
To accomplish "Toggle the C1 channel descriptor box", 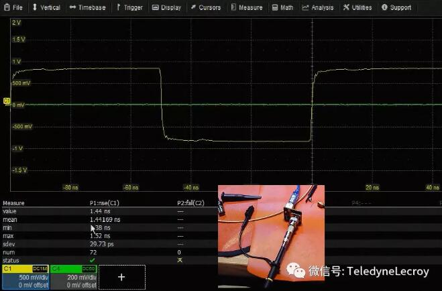I will [x=23, y=277].
